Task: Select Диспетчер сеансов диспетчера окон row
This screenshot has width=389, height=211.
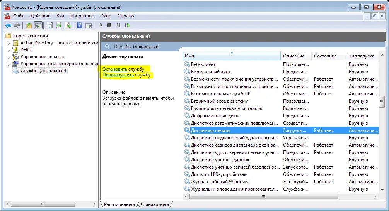Action: coord(281,145)
